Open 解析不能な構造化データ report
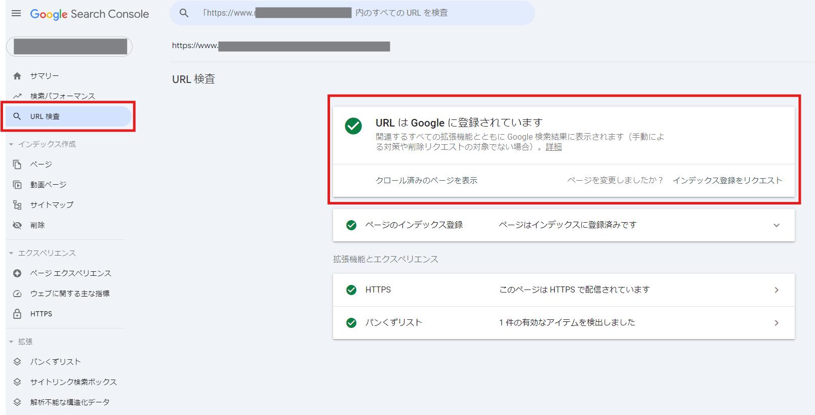The image size is (815, 415). [68, 402]
